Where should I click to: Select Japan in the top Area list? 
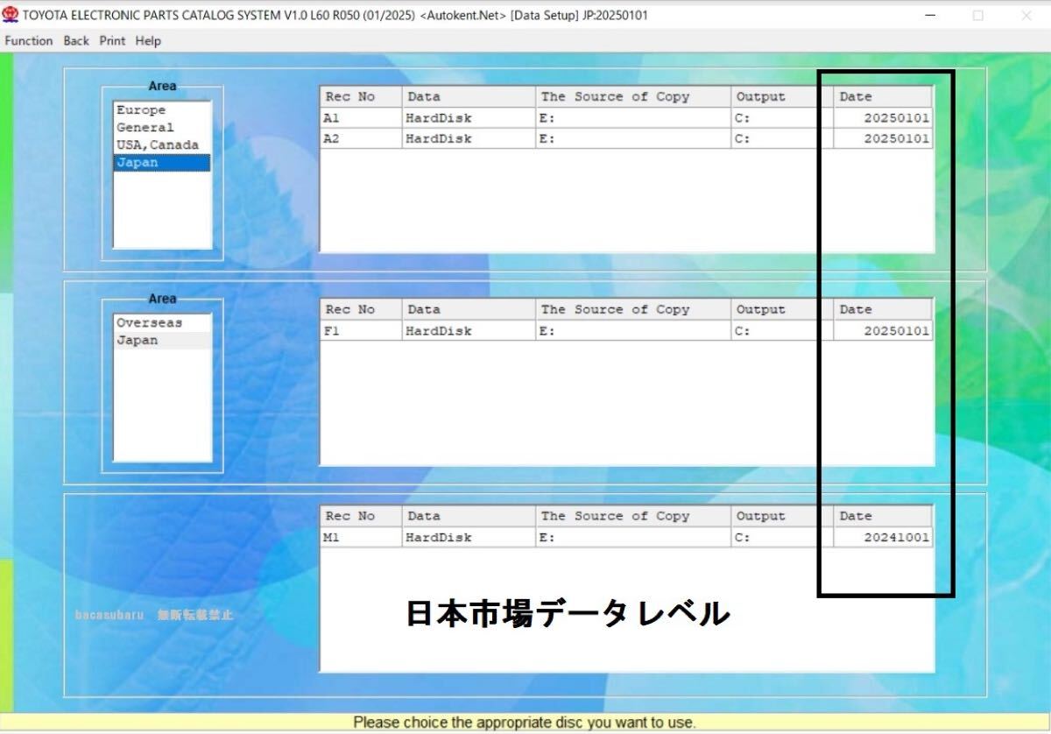tap(138, 163)
